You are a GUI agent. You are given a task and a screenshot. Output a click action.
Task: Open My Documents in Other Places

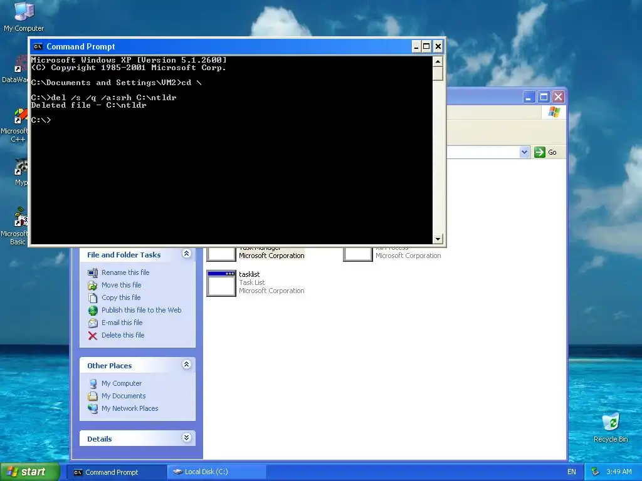tap(124, 396)
